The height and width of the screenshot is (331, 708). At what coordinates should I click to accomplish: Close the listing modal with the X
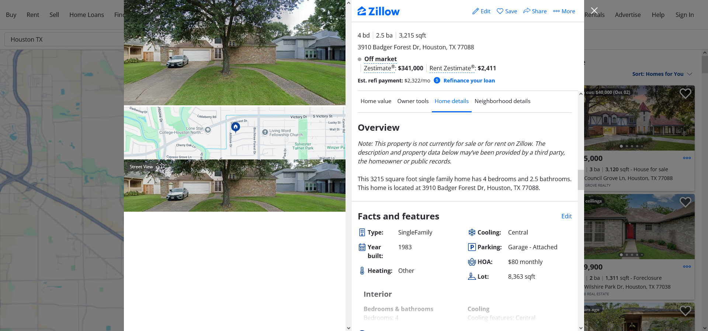[594, 10]
